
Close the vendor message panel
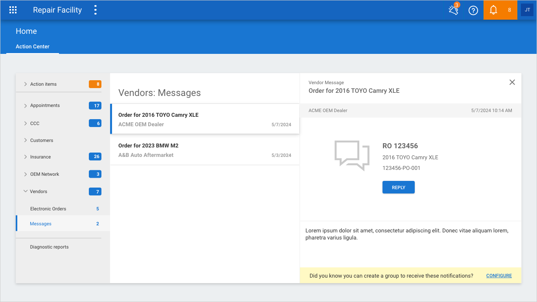point(512,82)
